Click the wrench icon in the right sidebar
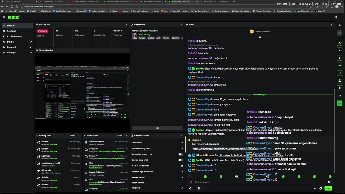The height and width of the screenshot is (194, 345). [x=340, y=88]
